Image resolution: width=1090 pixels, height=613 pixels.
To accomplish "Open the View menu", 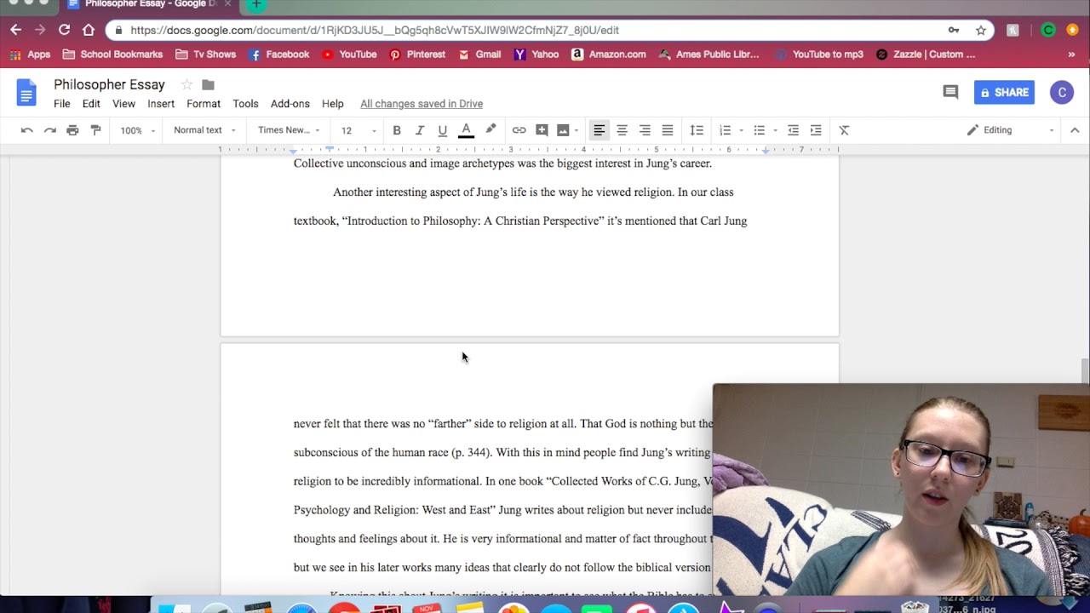I will pyautogui.click(x=123, y=104).
